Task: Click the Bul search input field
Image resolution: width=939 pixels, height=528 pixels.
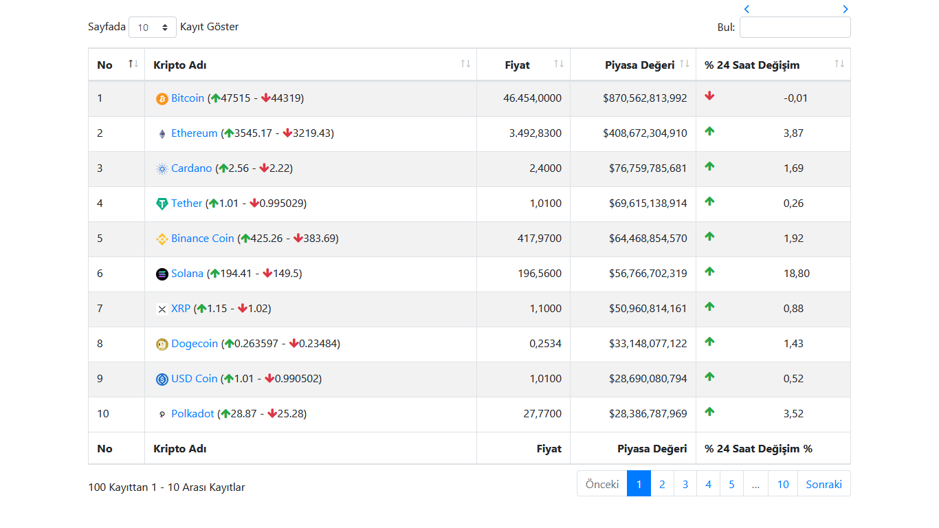Action: coord(795,27)
